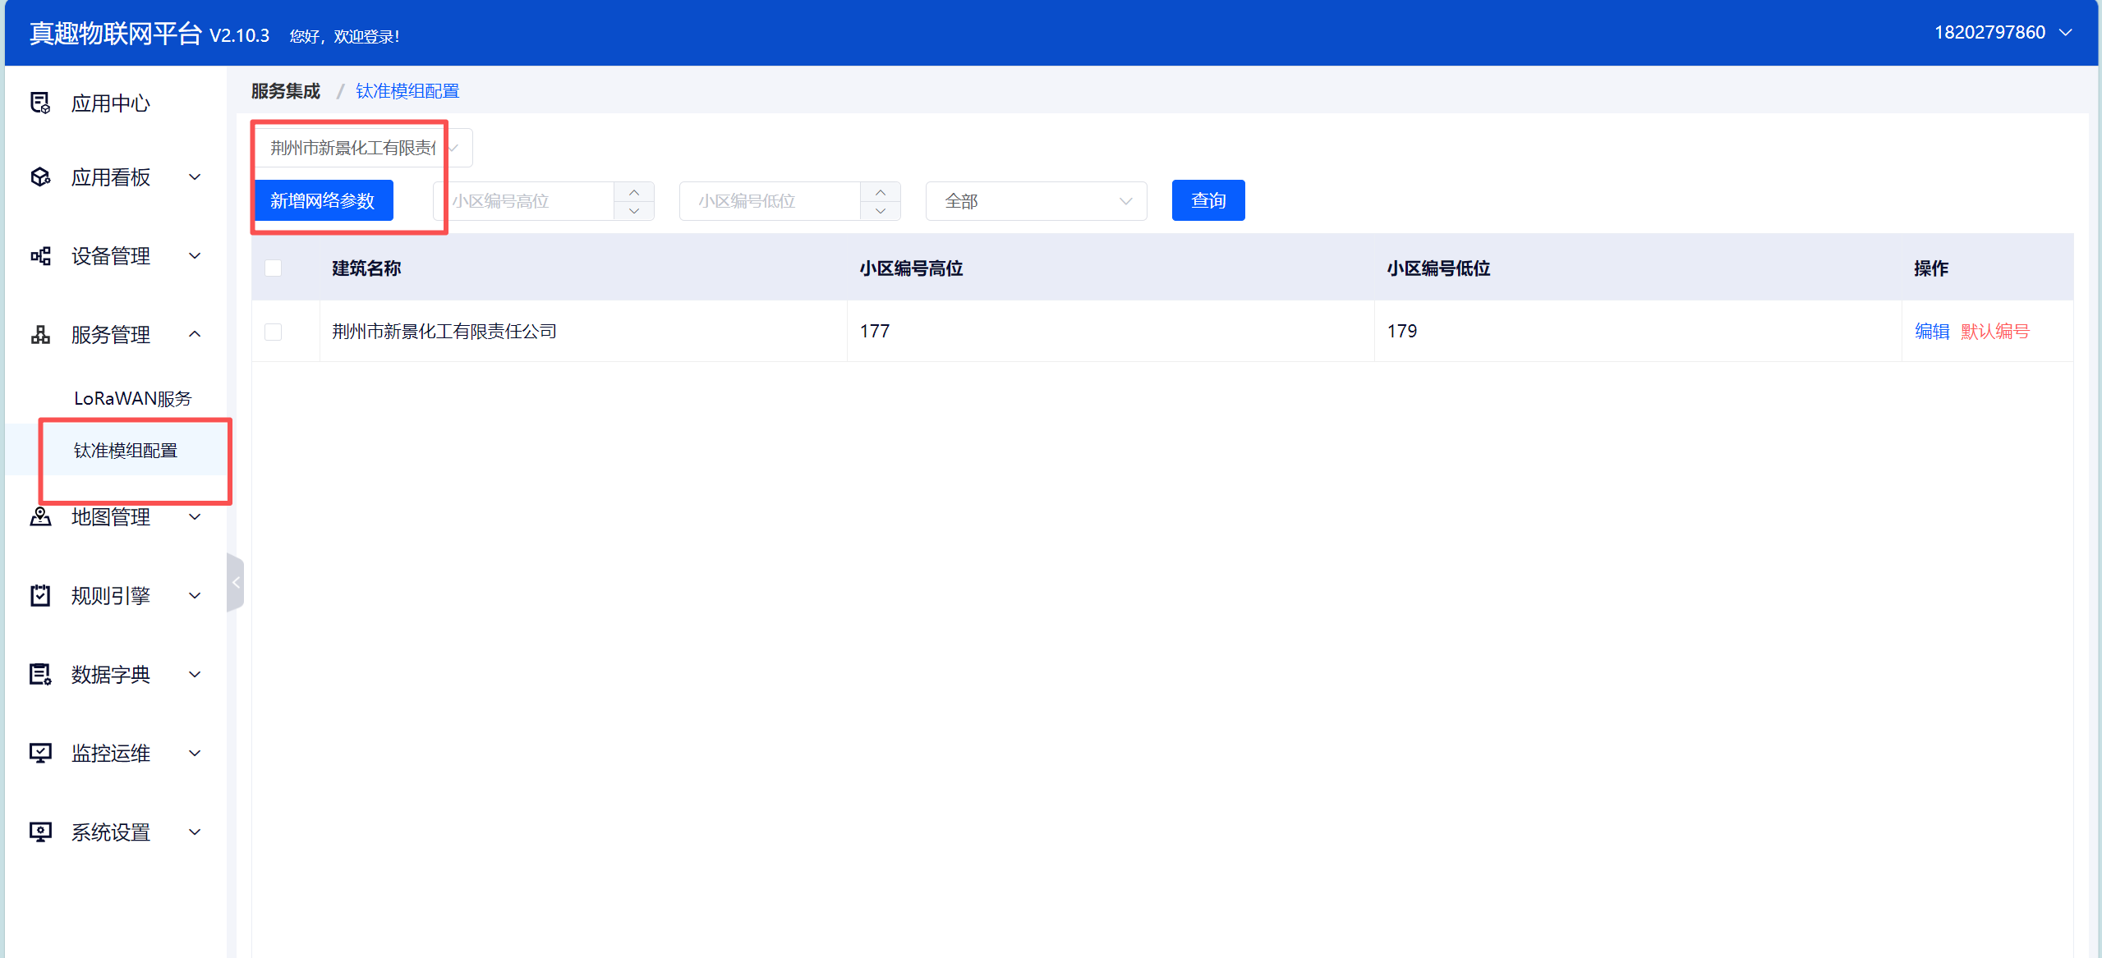Click the 应用看板 cube icon

coord(40,177)
